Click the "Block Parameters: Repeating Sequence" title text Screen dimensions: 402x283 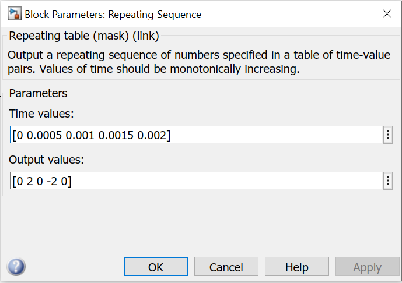click(x=113, y=15)
